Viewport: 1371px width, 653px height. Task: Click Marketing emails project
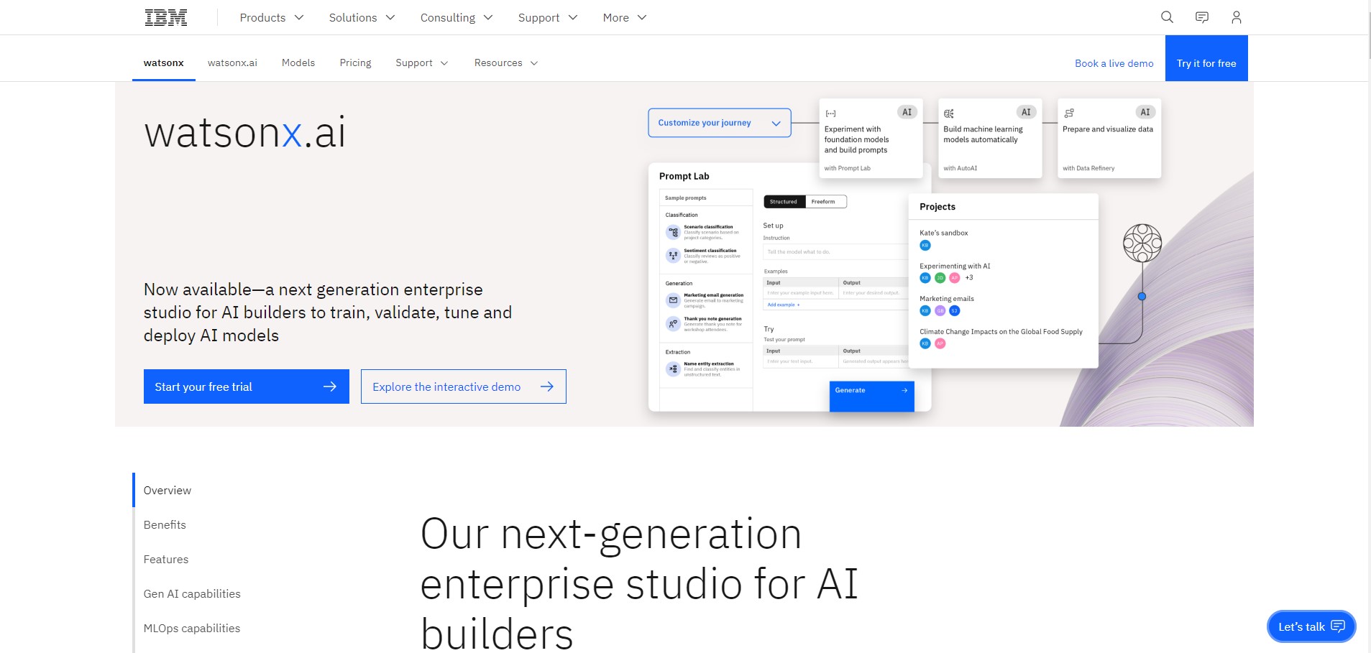point(947,299)
